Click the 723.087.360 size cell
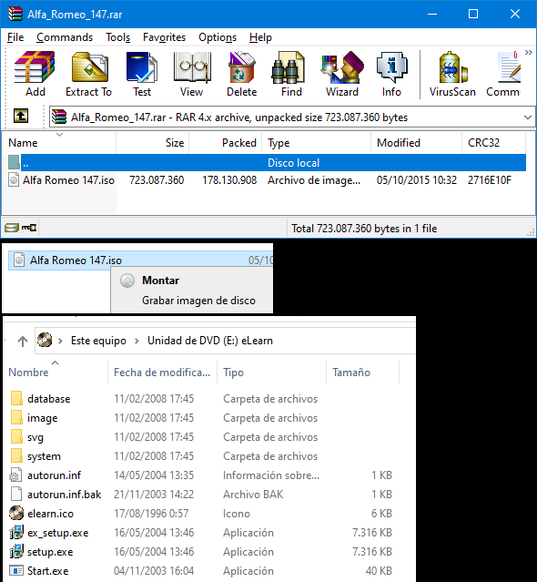Viewport: 537px width, 582px height. pos(157,180)
